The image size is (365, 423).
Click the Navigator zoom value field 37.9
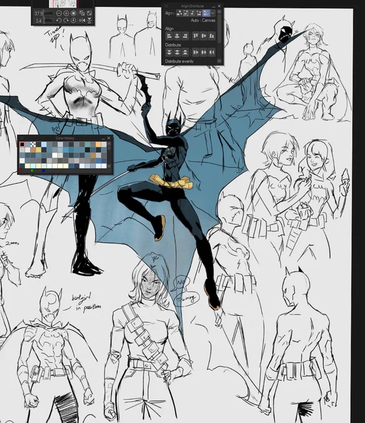[39, 13]
